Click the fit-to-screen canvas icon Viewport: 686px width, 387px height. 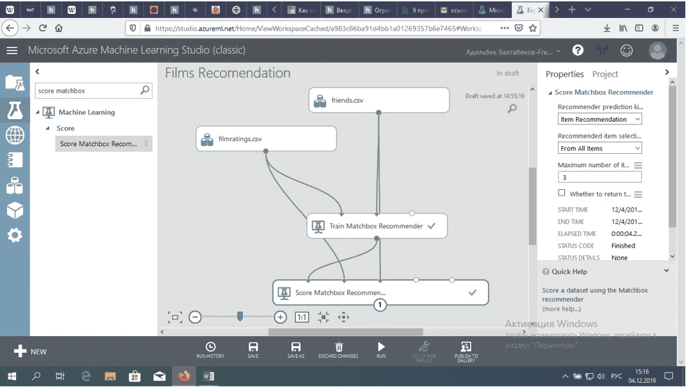coord(175,317)
